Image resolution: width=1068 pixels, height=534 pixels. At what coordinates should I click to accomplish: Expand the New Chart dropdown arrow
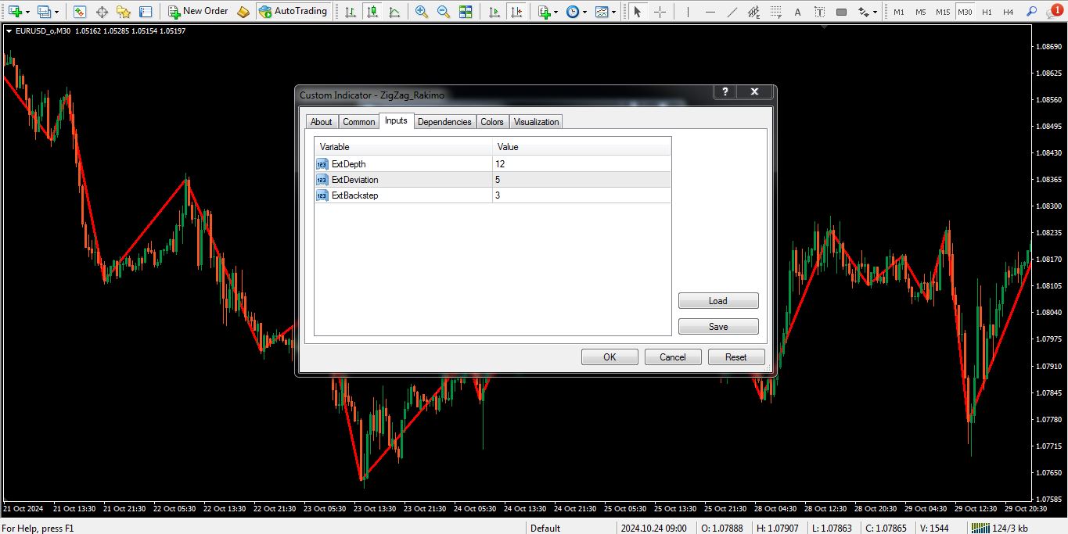pos(27,12)
